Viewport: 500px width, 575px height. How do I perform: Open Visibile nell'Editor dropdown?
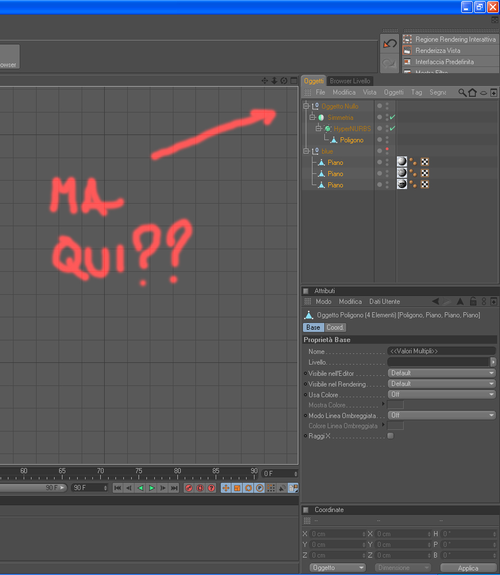pos(441,373)
